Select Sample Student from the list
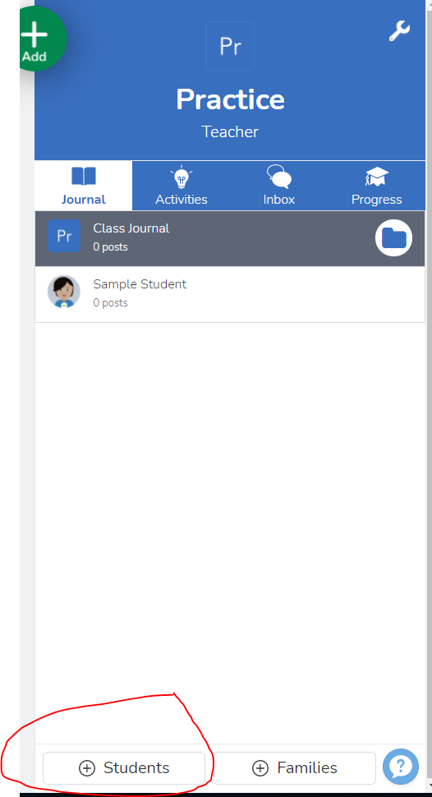432x797 pixels. [230, 294]
